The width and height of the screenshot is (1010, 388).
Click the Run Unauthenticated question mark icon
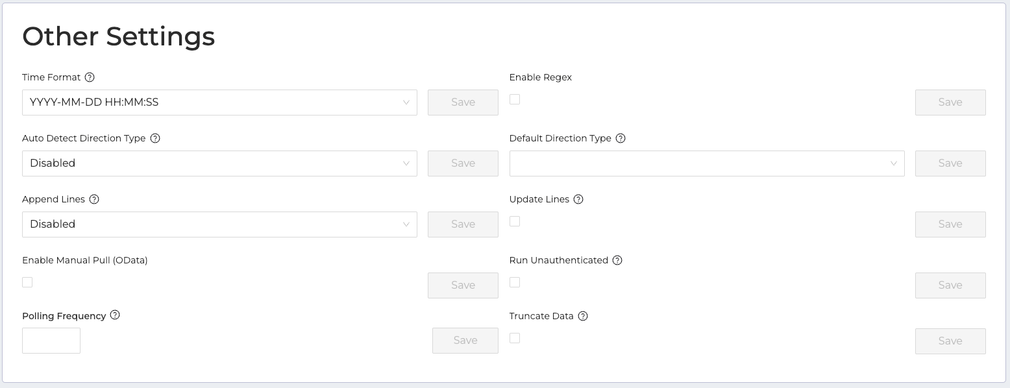pos(617,260)
